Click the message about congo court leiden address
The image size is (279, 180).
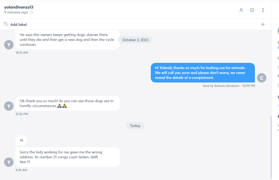pos(68,157)
